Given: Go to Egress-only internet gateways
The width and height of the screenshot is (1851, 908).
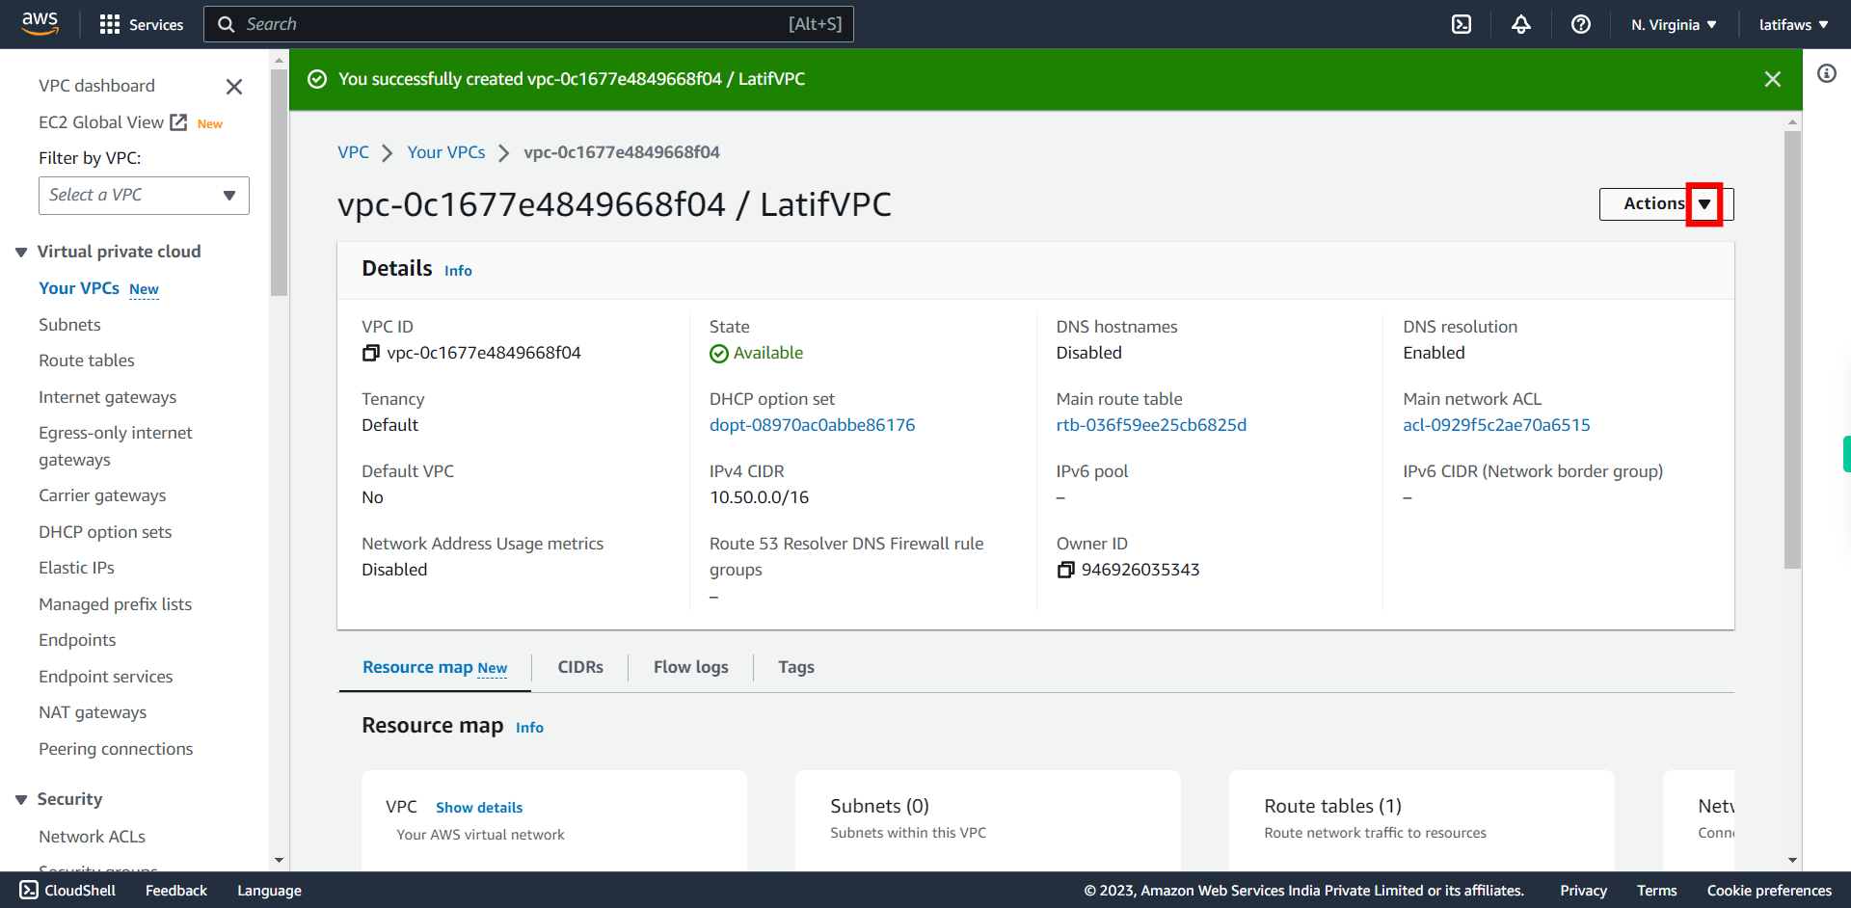Looking at the screenshot, I should (116, 446).
